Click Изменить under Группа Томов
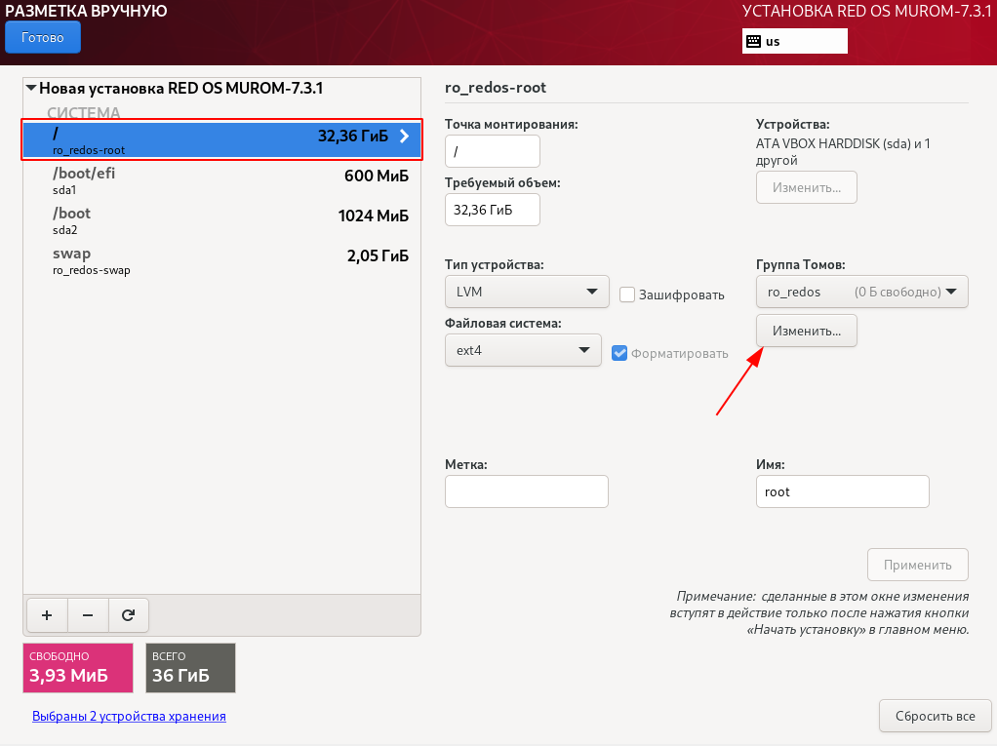997x746 pixels. tap(806, 331)
